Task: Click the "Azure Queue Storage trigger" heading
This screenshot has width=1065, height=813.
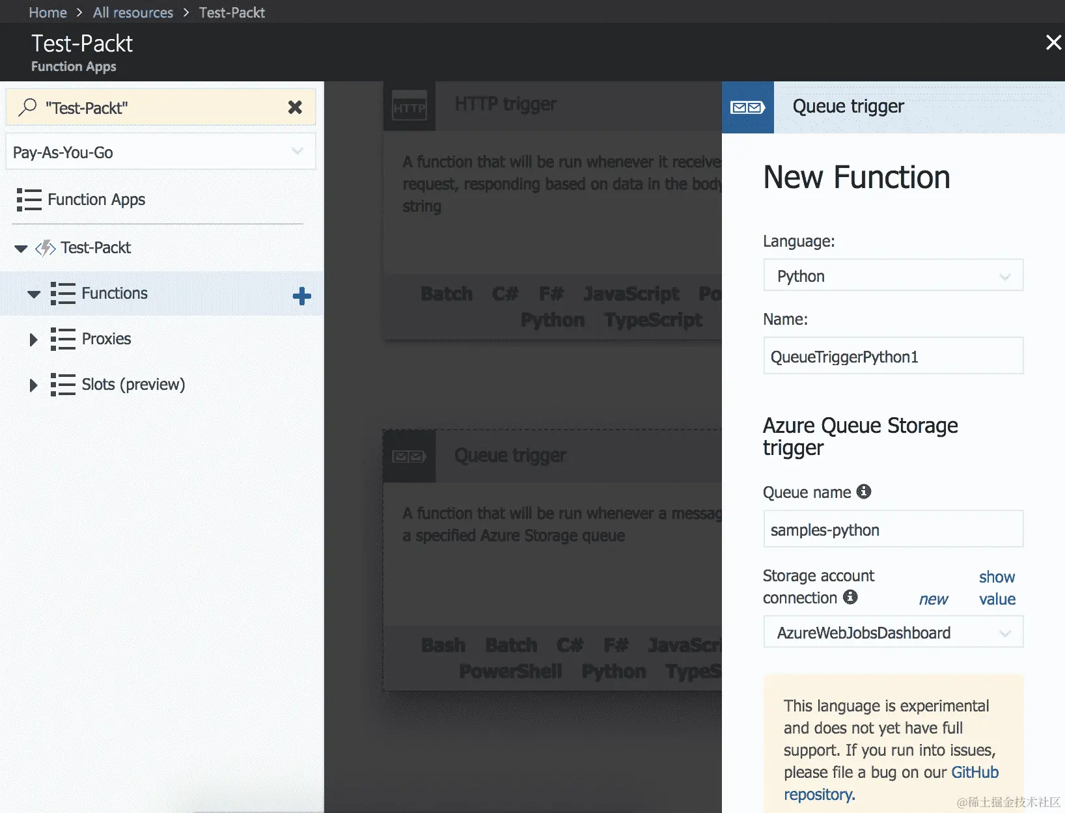Action: (x=861, y=437)
